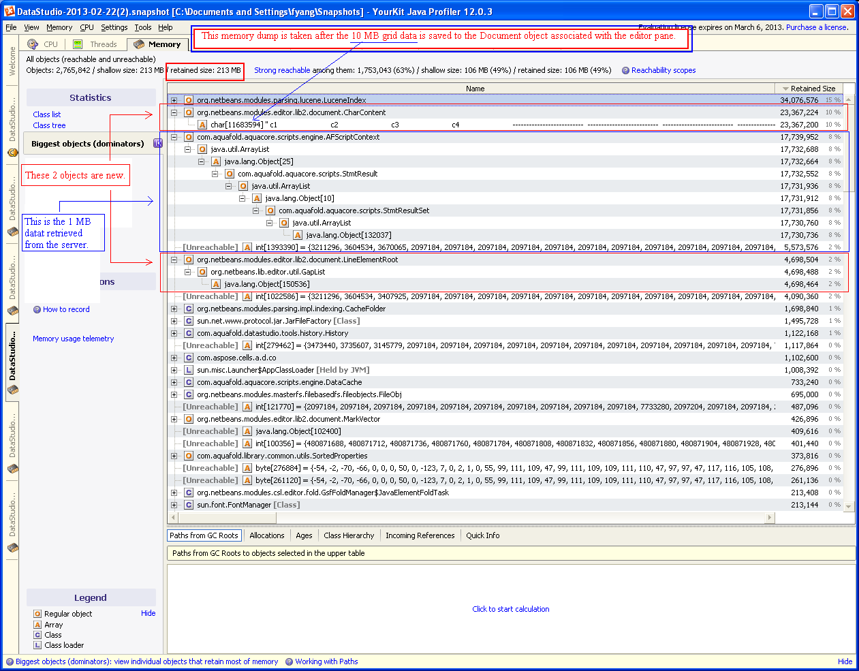Collapse the GapList node
The width and height of the screenshot is (859, 671).
[187, 272]
